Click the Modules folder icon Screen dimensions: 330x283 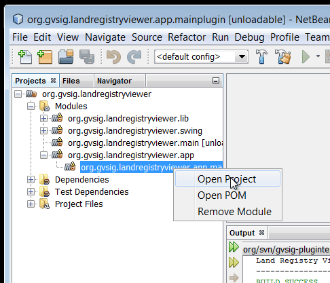44,106
